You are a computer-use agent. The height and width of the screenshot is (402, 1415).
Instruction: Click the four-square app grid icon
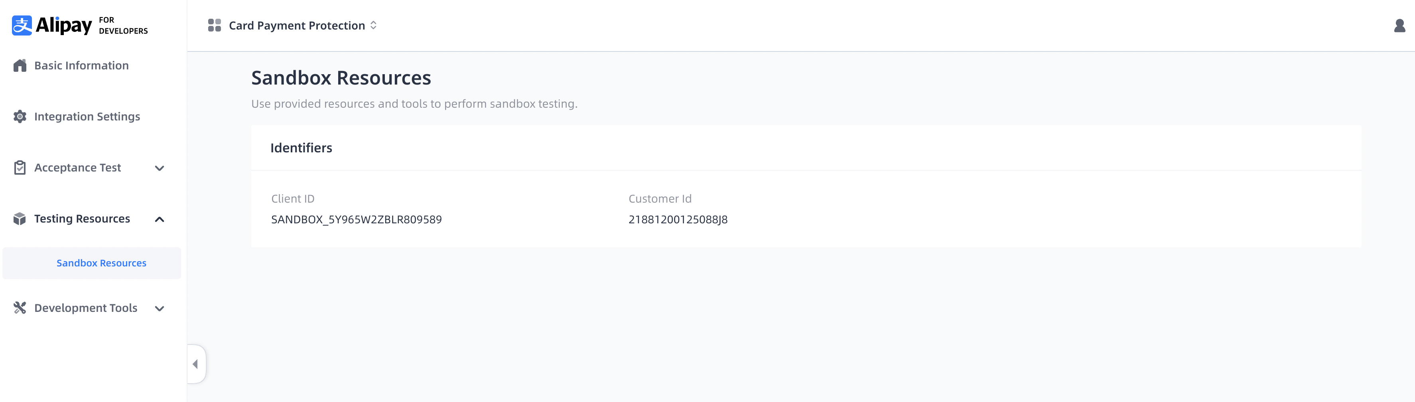[x=214, y=25]
